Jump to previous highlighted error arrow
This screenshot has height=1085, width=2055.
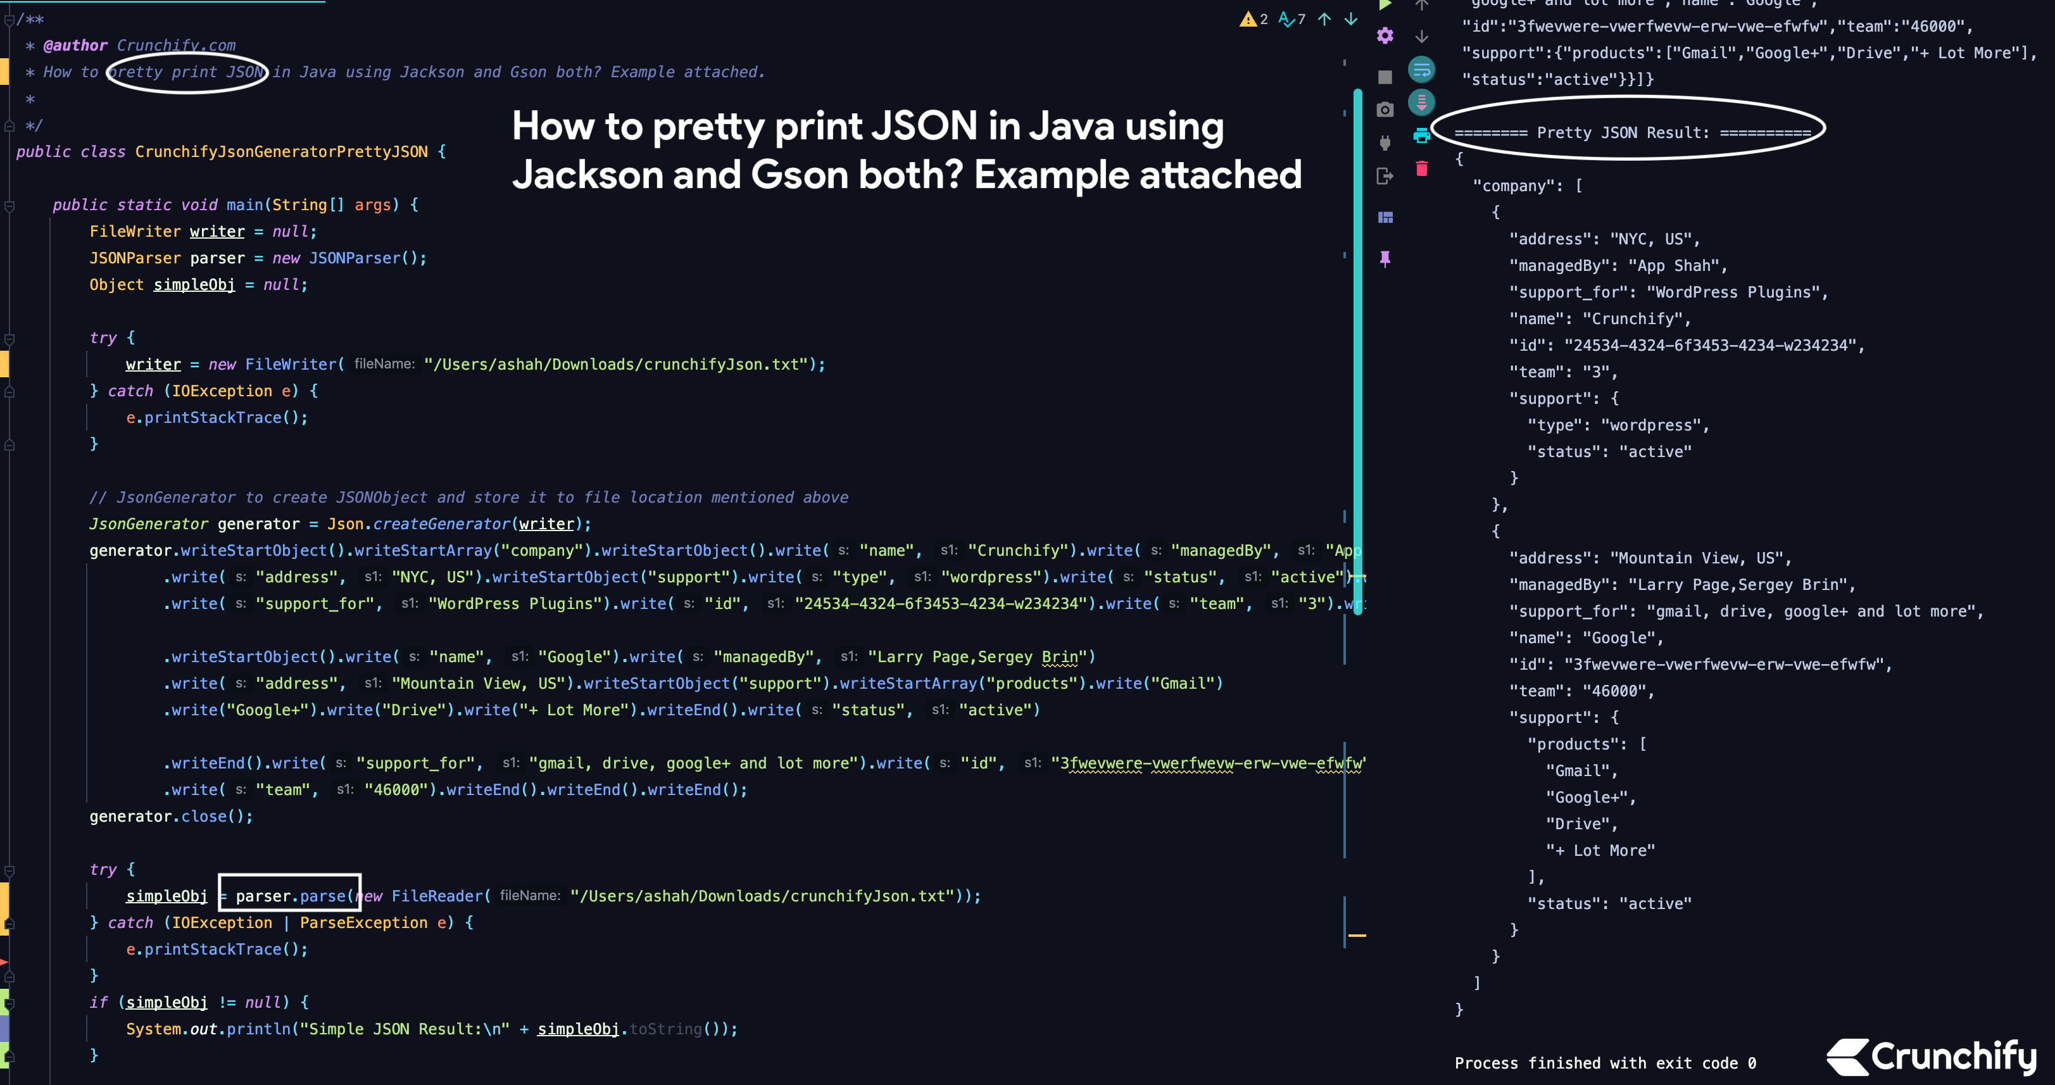pos(1324,19)
